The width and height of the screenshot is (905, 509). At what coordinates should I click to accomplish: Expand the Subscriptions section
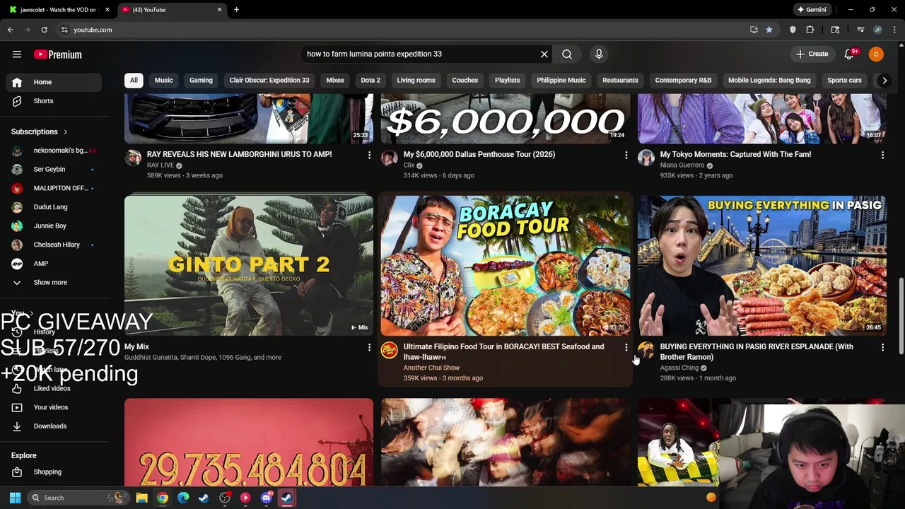40,131
